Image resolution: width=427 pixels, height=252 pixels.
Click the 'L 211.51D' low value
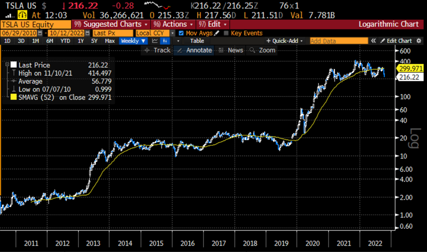pos(263,15)
